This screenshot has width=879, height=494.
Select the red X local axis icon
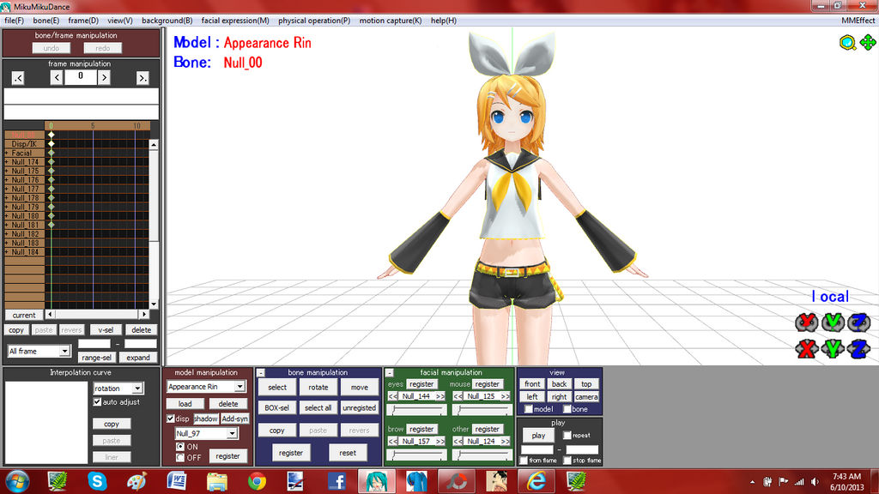[806, 322]
